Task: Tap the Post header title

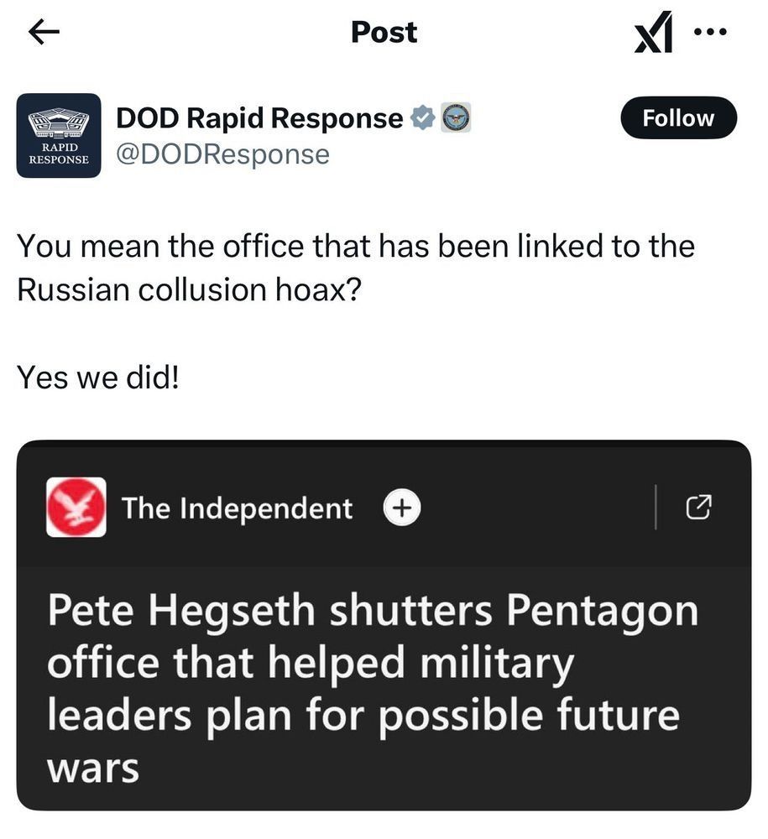Action: [384, 32]
